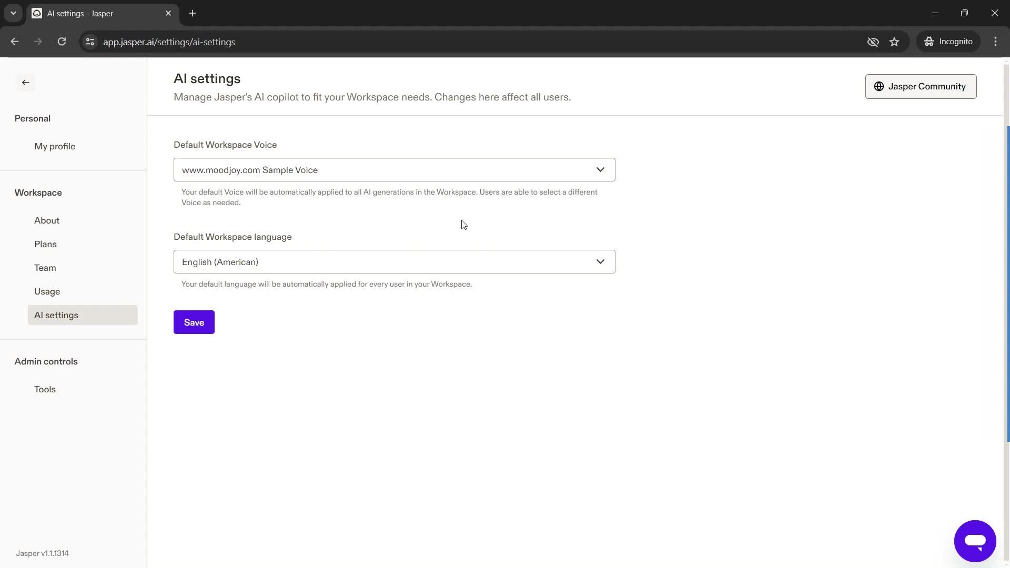Viewport: 1010px width, 568px height.
Task: Open the Usage settings page
Action: tap(47, 291)
